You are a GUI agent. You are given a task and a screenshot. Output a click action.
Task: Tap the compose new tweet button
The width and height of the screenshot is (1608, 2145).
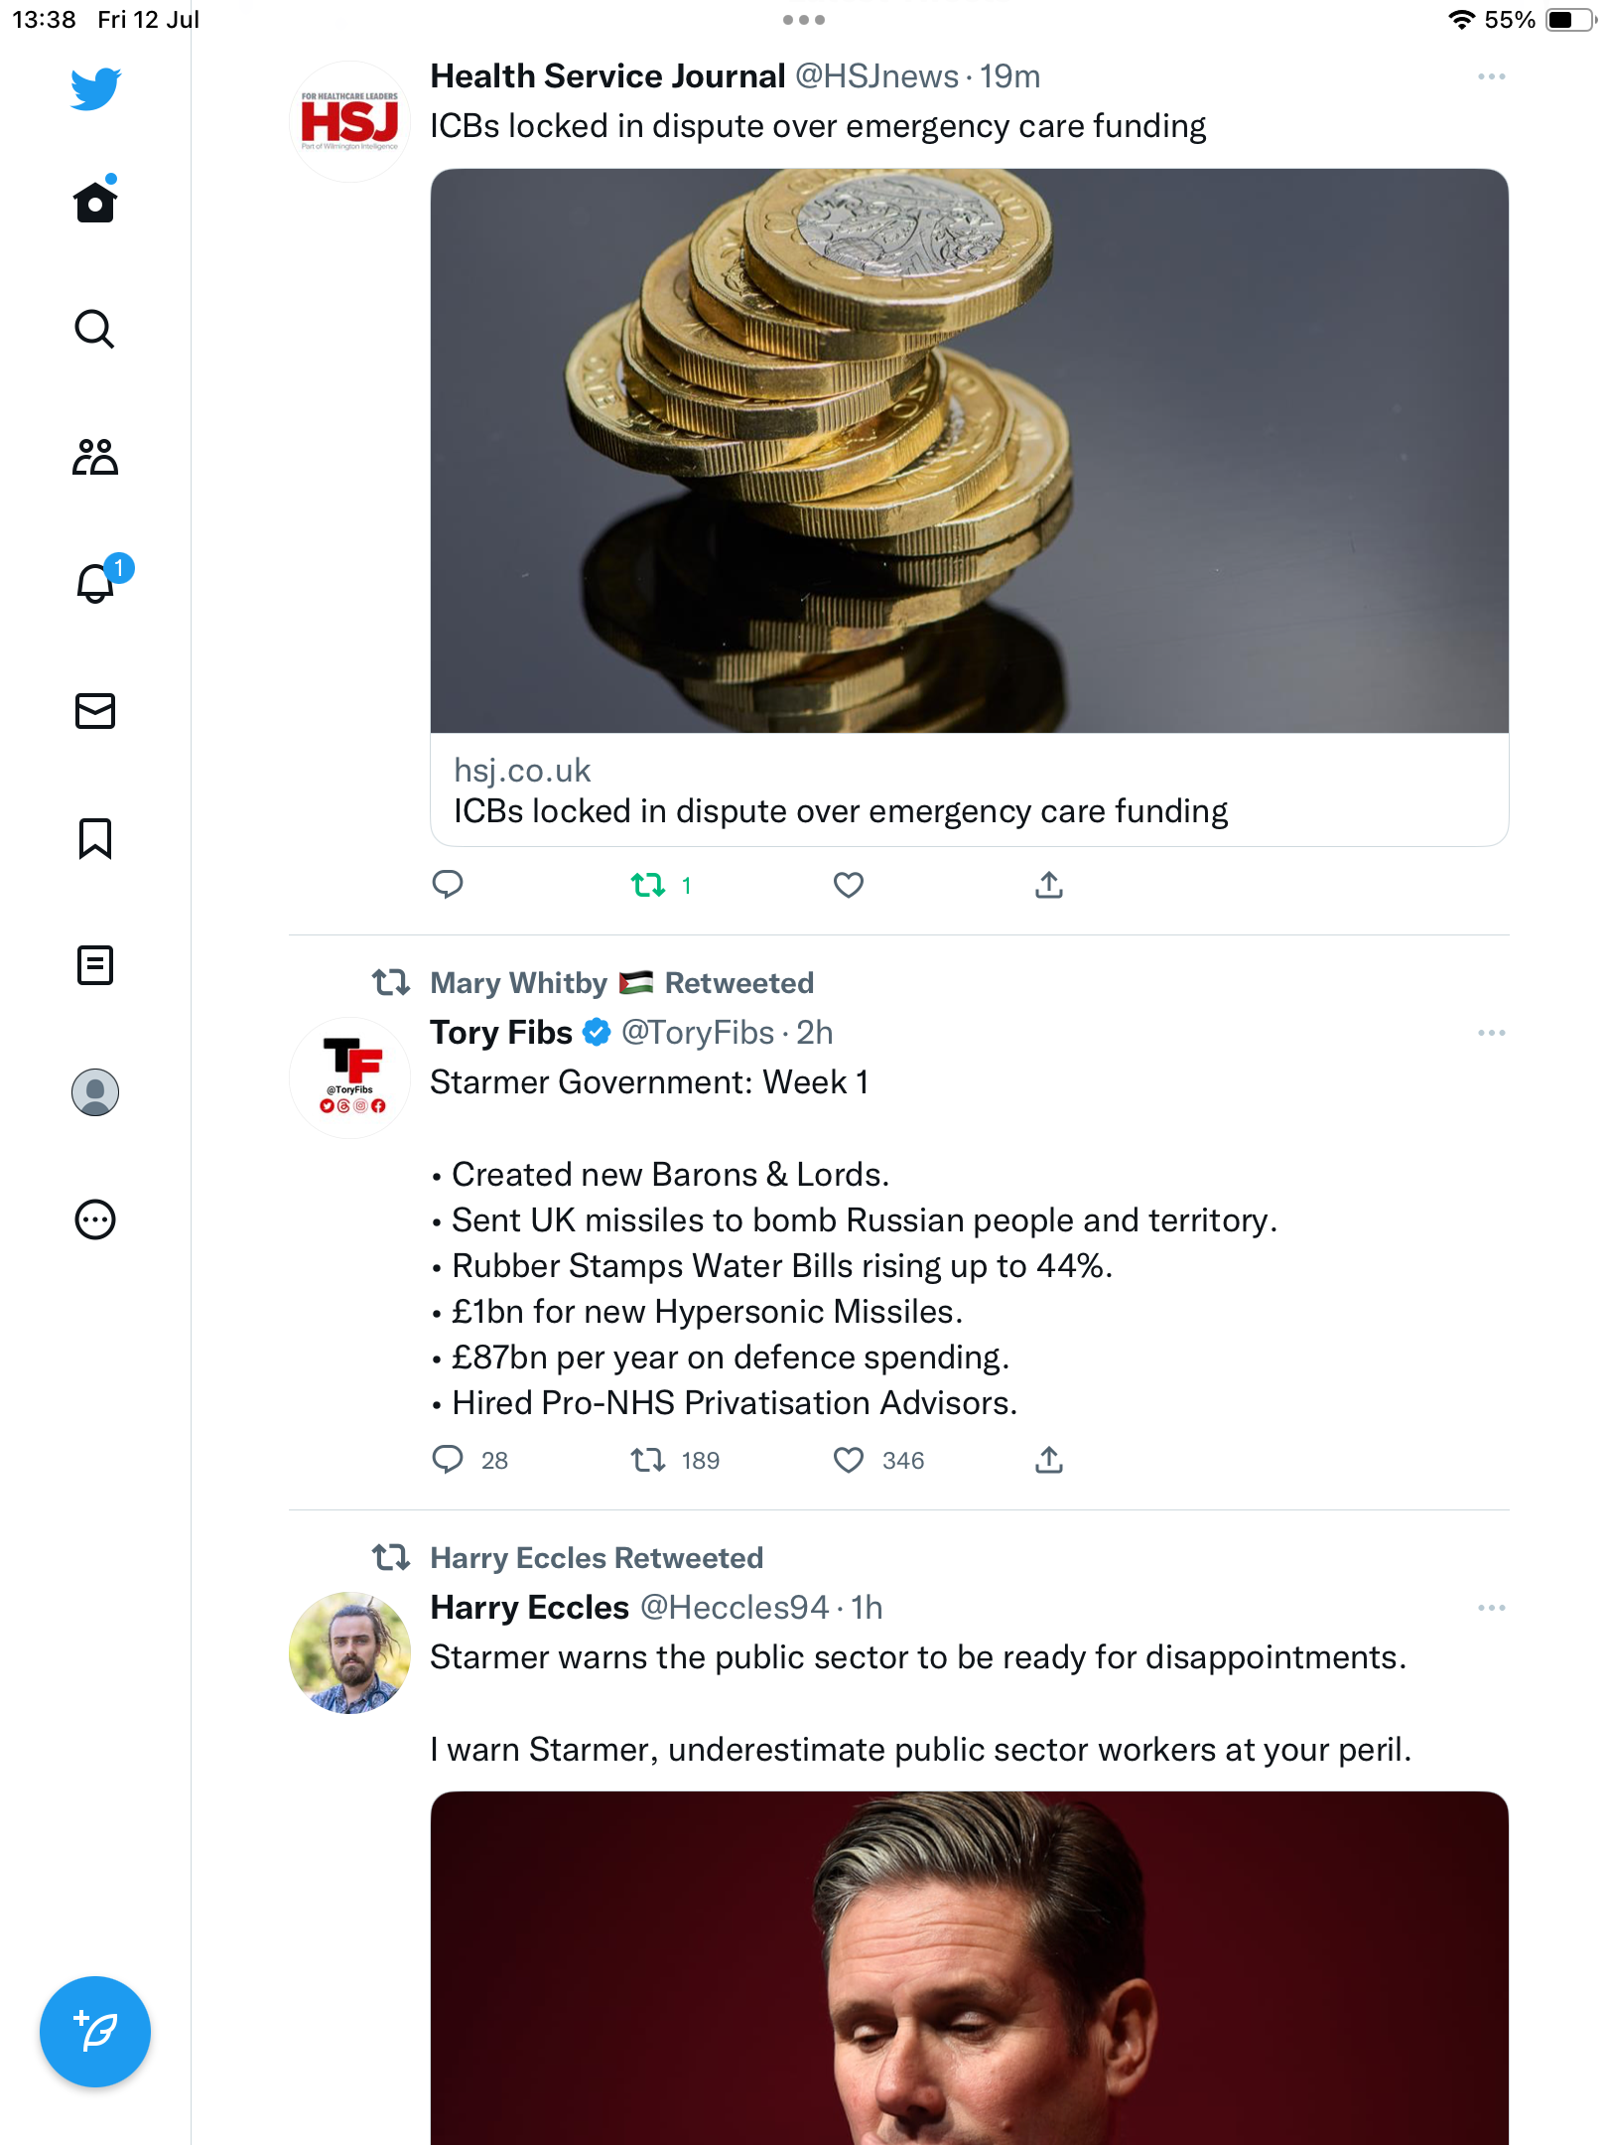pyautogui.click(x=95, y=2031)
